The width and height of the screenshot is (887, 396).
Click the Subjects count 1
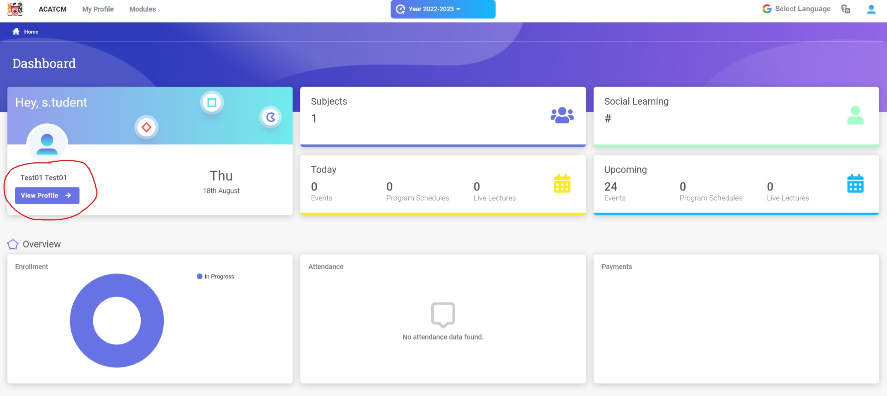(x=314, y=118)
